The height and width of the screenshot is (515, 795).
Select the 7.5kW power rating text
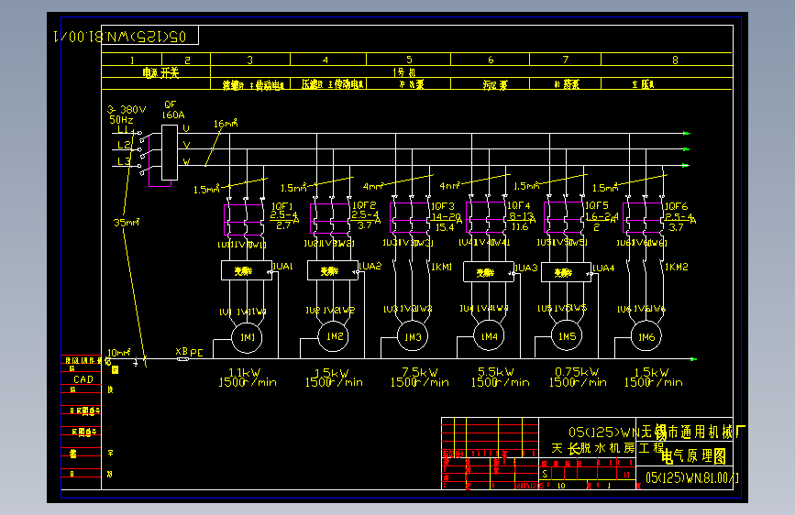tap(420, 372)
